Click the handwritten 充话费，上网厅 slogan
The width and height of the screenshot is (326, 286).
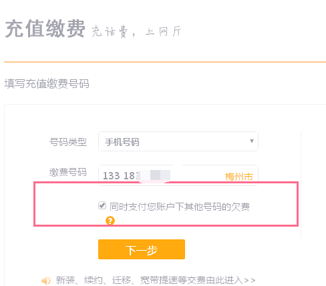pyautogui.click(x=136, y=31)
